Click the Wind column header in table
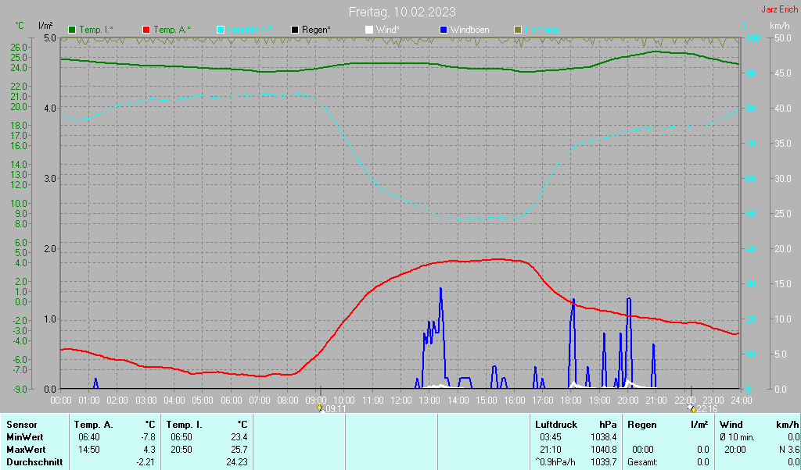801x470 pixels. pyautogui.click(x=731, y=425)
